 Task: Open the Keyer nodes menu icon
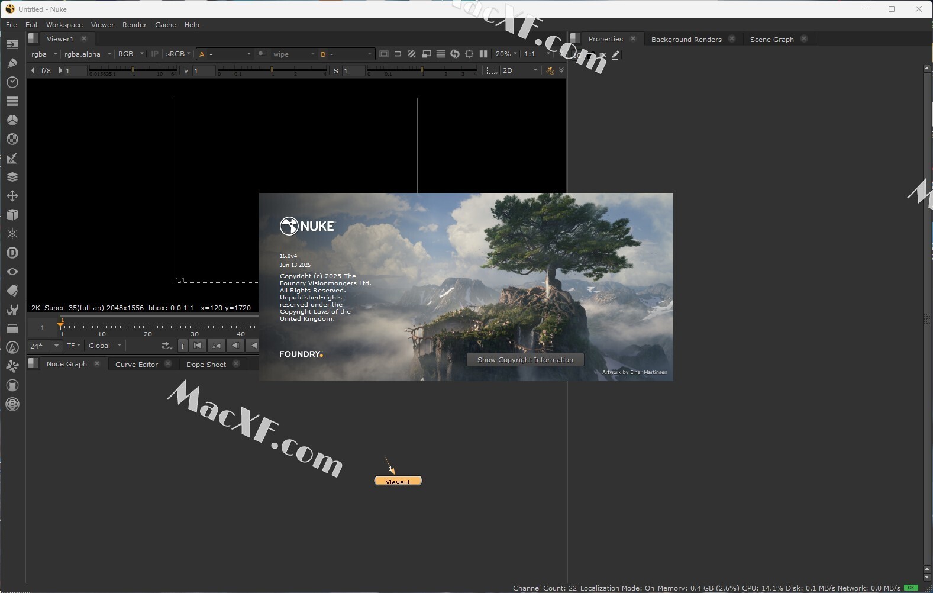[12, 158]
